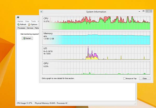Close System Information with the X button
156x108 pixels.
pyautogui.click(x=149, y=11)
